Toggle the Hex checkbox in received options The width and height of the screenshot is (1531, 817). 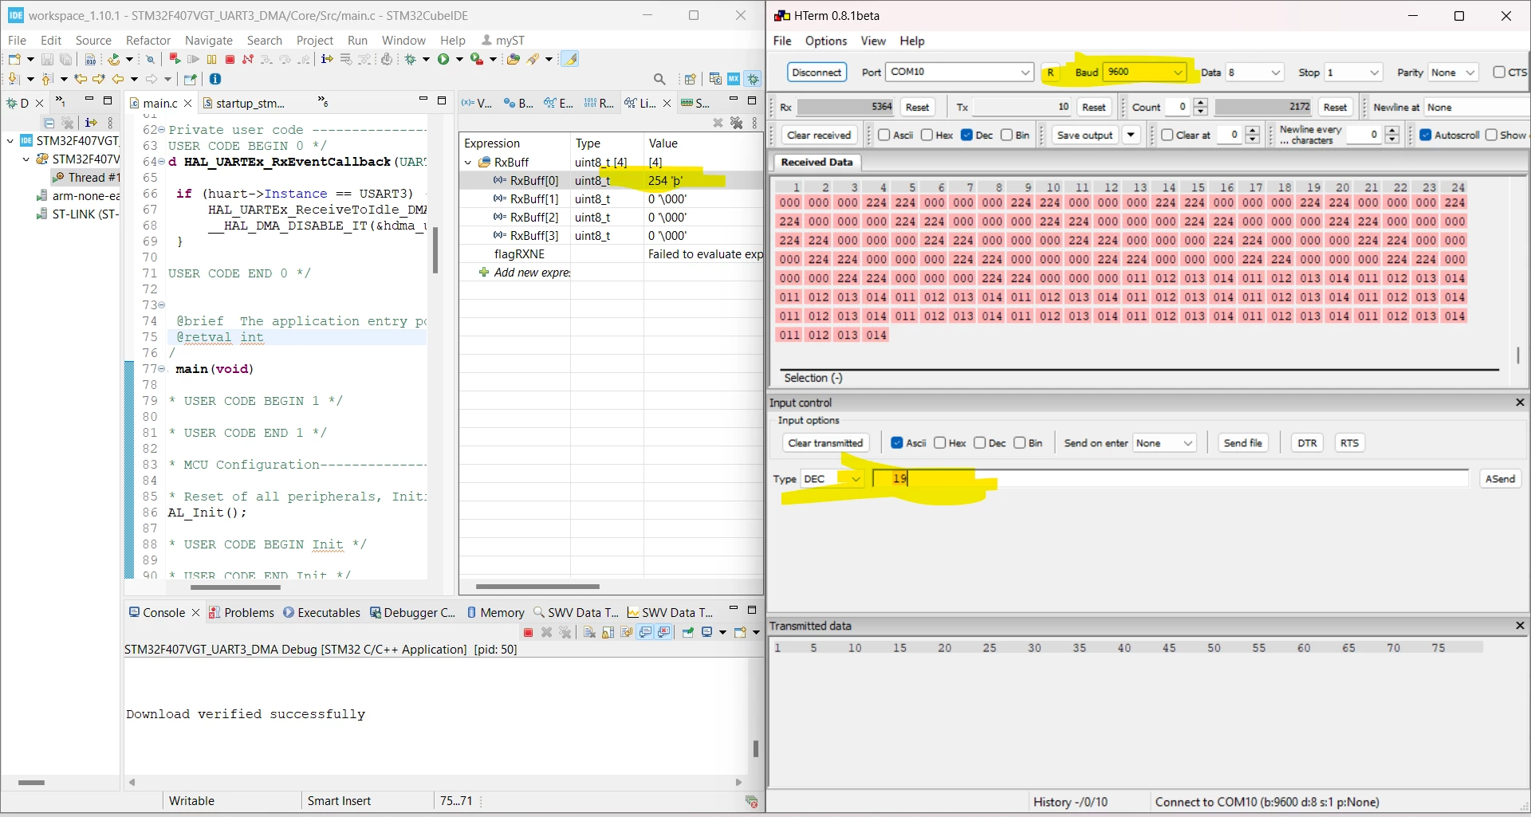pyautogui.click(x=927, y=135)
